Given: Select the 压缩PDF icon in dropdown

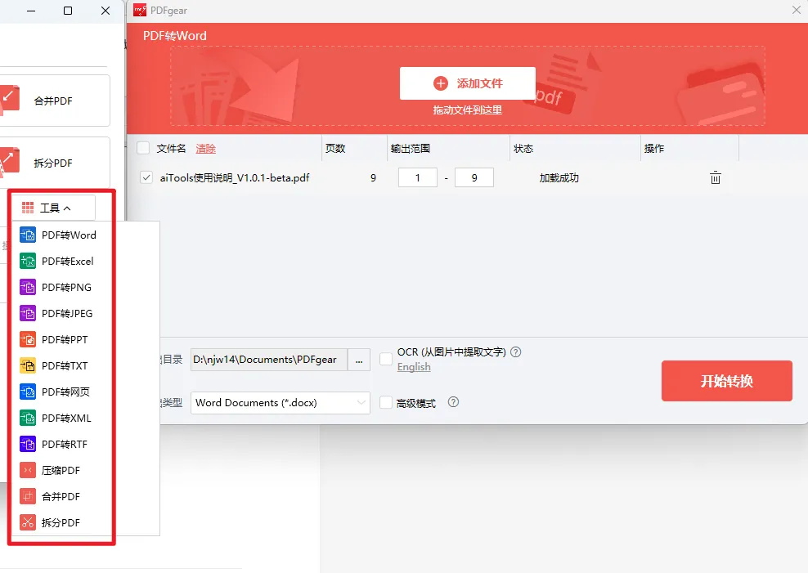Looking at the screenshot, I should [28, 471].
